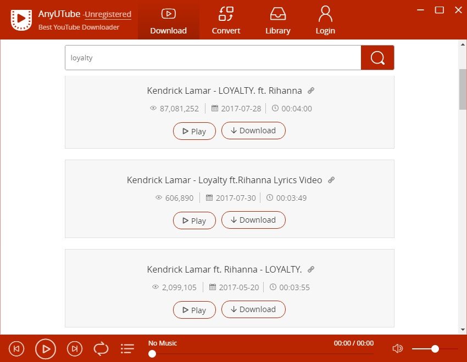Click the playback progress bar handle
467x362 pixels.
pyautogui.click(x=152, y=354)
